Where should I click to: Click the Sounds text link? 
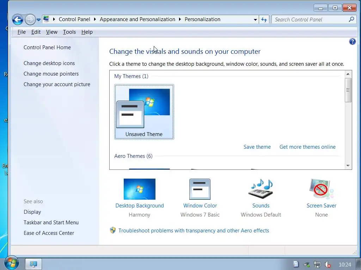(261, 205)
